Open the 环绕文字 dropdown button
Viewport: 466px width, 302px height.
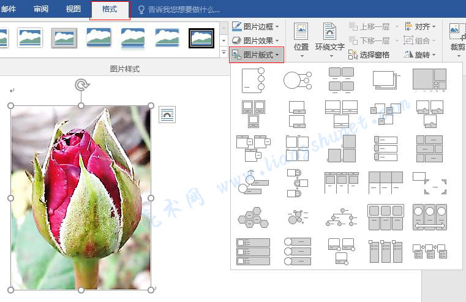click(x=330, y=40)
